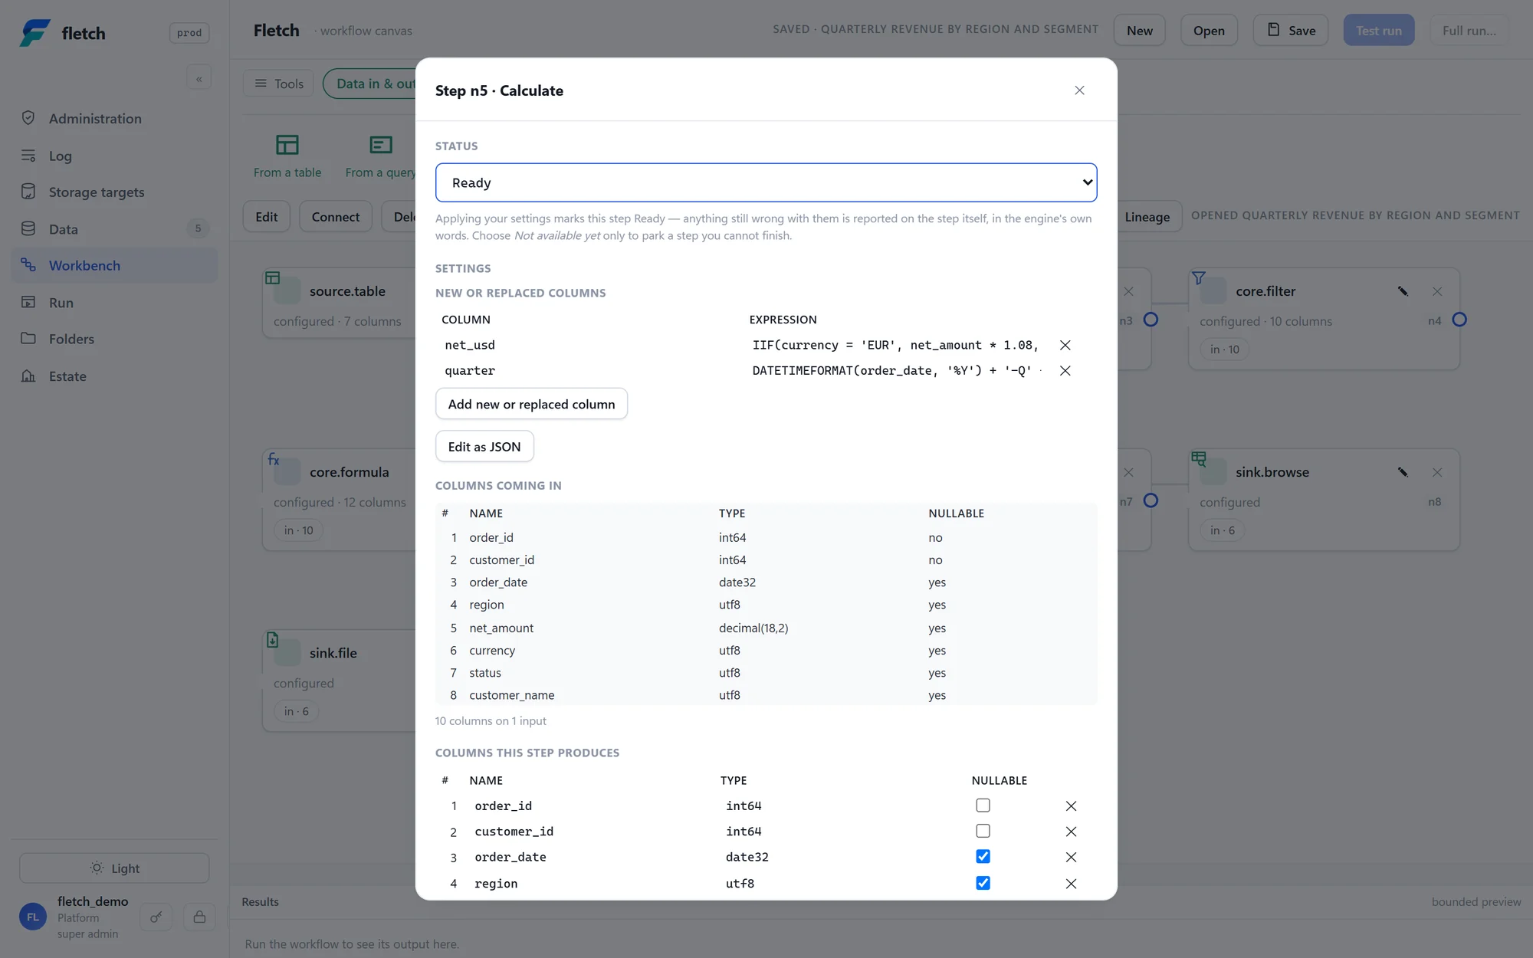Switch the Light theme toggle
The height and width of the screenshot is (958, 1533).
[x=114, y=868]
